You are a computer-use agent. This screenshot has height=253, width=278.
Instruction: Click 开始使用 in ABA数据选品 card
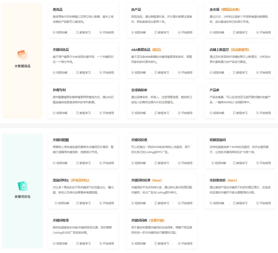pyautogui.click(x=185, y=73)
